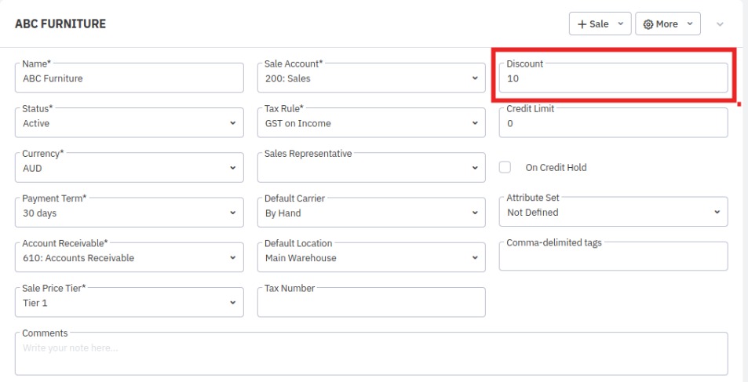Image resolution: width=748 pixels, height=382 pixels.
Task: Enable the On Credit Hold checkbox
Action: 505,167
